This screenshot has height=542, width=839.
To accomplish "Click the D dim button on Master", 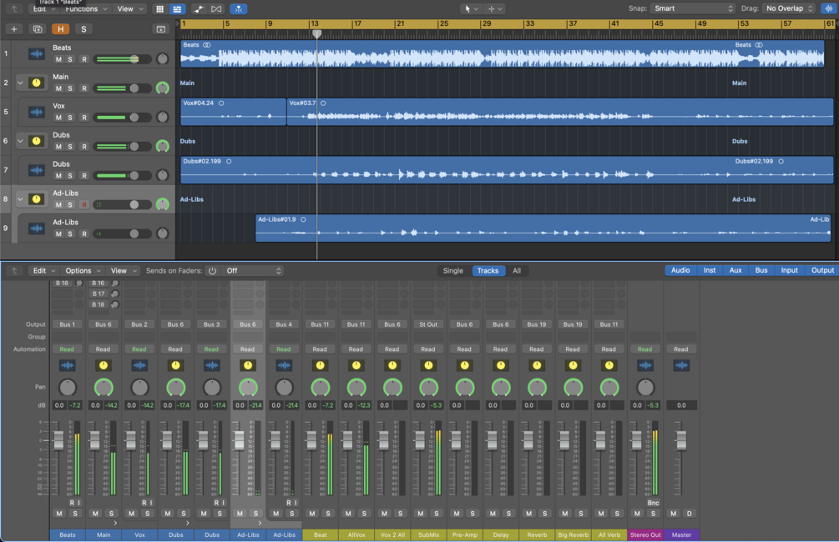I will pyautogui.click(x=690, y=514).
